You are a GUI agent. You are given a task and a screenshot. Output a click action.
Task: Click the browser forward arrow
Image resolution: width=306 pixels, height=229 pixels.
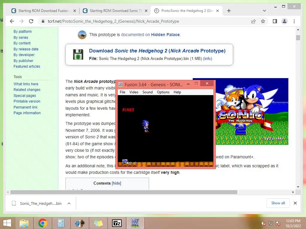click(22, 21)
